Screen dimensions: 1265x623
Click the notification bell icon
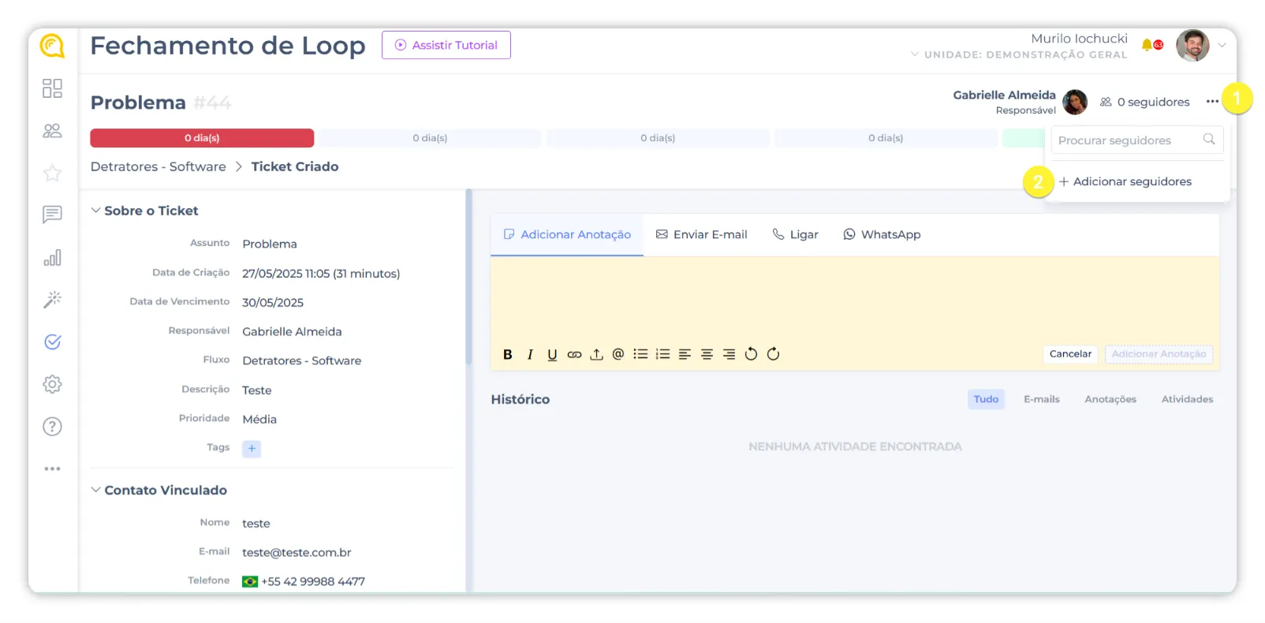(x=1147, y=45)
